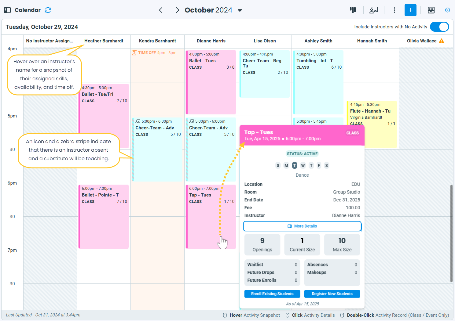Open the calendar grid view icon

coord(431,10)
